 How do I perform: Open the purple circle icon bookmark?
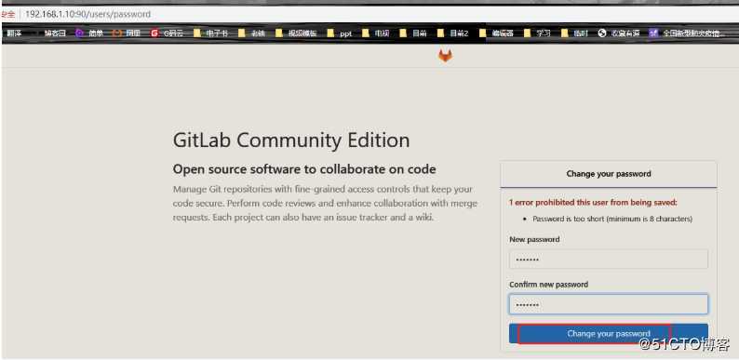89,33
